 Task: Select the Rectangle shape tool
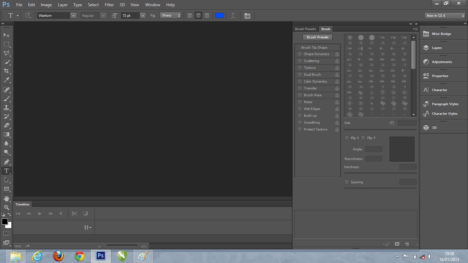[7, 189]
